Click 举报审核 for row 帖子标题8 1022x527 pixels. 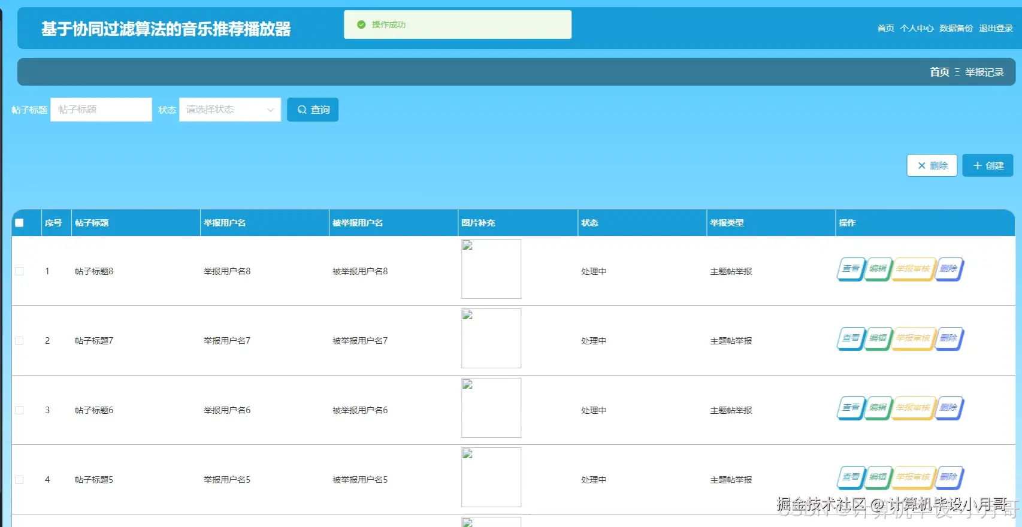point(913,269)
